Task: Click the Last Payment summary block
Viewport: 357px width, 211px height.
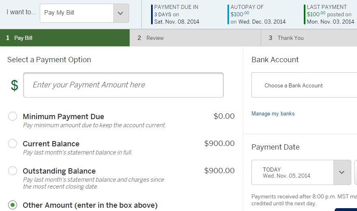Action: pos(330,14)
